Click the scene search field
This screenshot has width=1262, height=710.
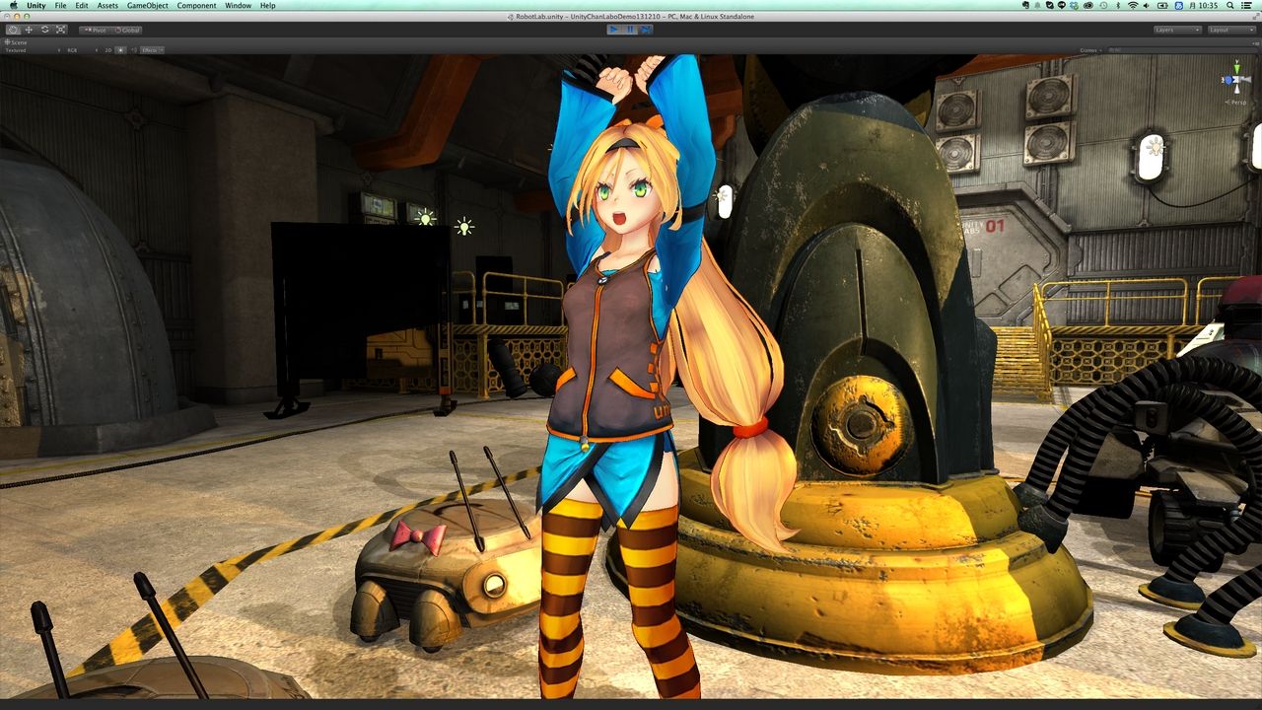point(1181,49)
